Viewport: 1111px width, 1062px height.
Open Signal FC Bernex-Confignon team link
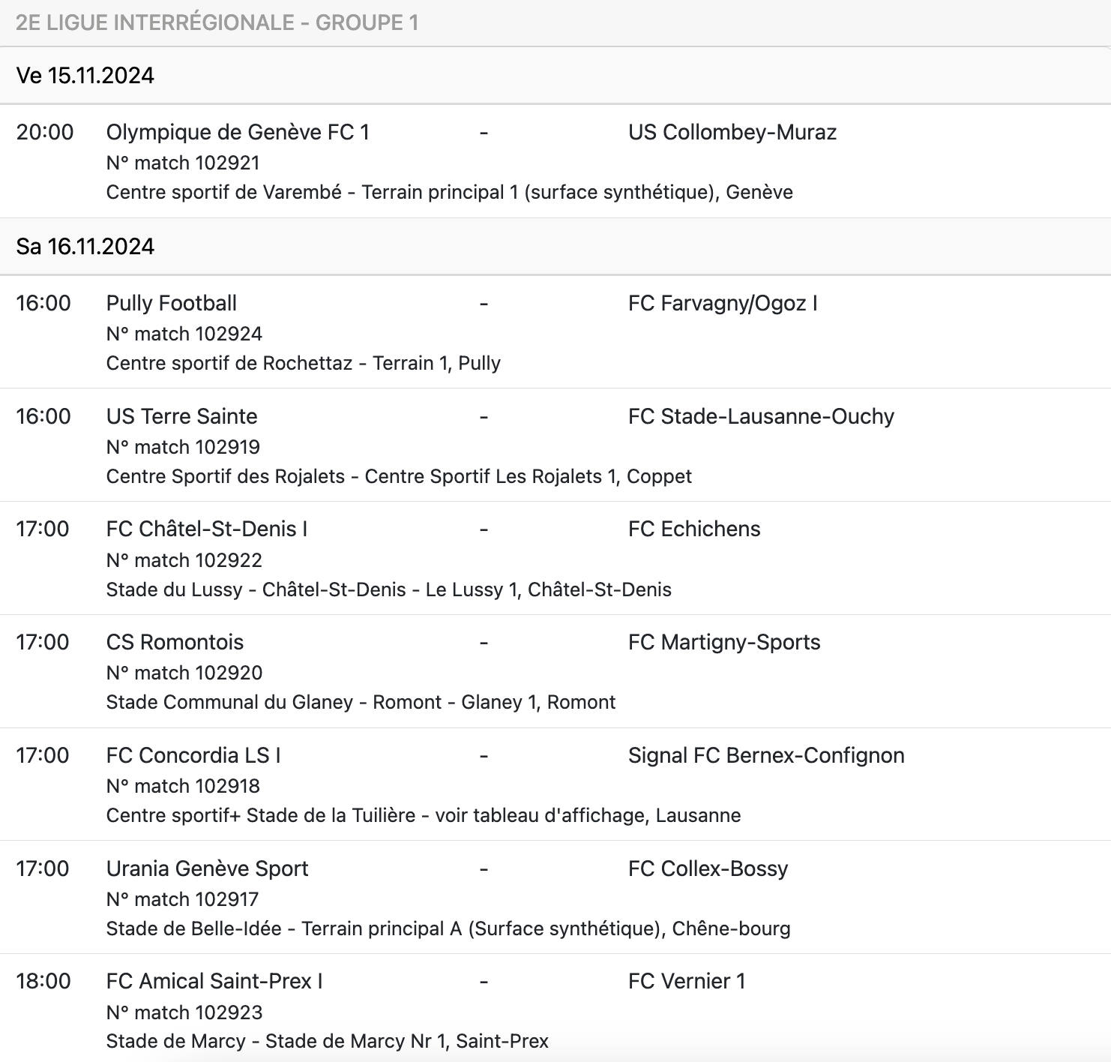(x=765, y=756)
